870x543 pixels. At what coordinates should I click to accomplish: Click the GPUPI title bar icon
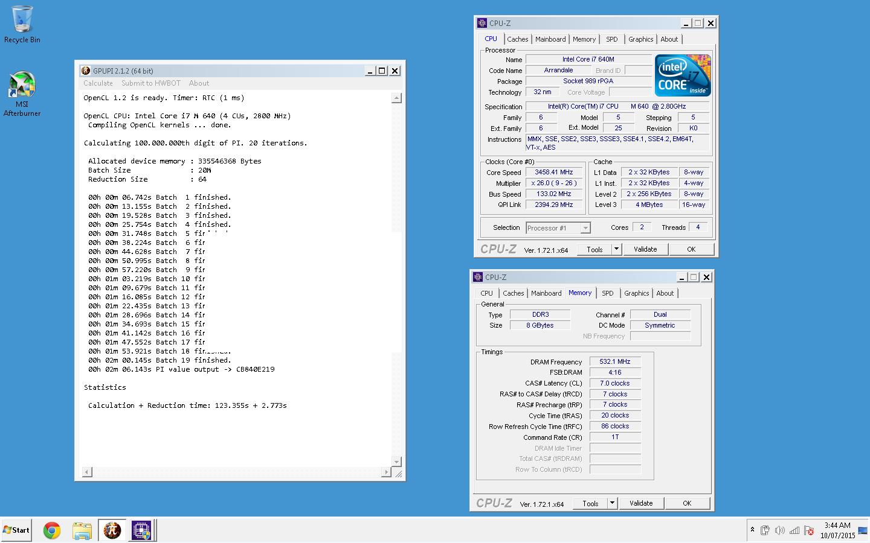(x=86, y=71)
